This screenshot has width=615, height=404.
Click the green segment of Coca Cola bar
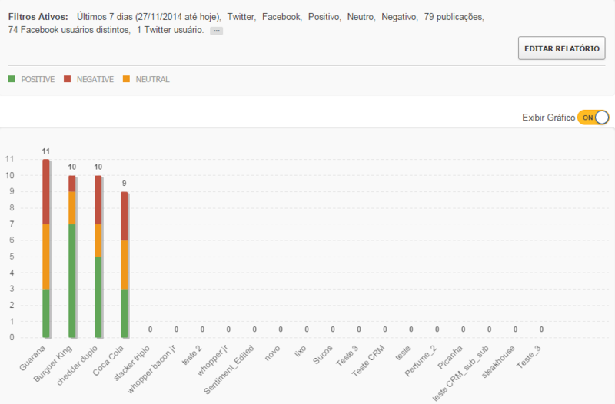[125, 313]
